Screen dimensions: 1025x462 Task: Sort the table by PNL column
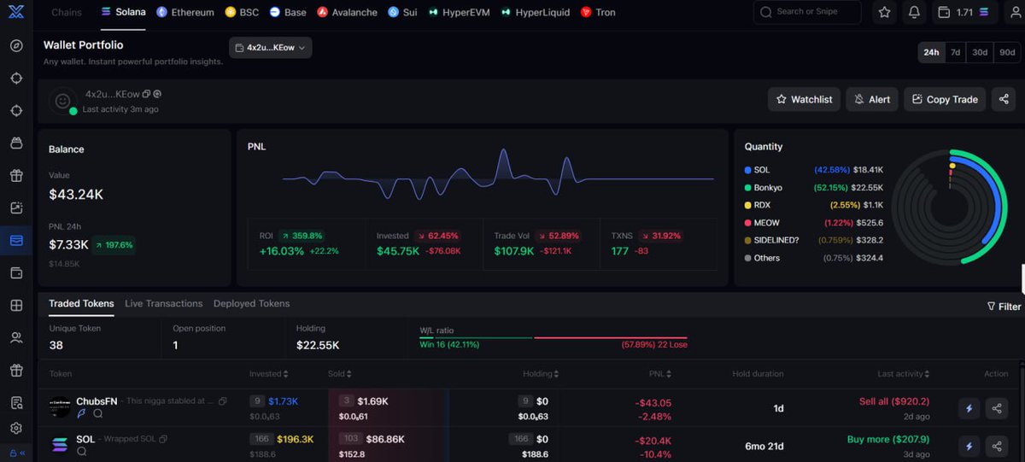pyautogui.click(x=660, y=374)
